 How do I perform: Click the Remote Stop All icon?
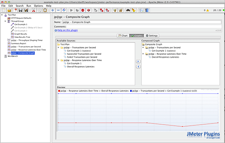pyautogui.click(x=102, y=10)
